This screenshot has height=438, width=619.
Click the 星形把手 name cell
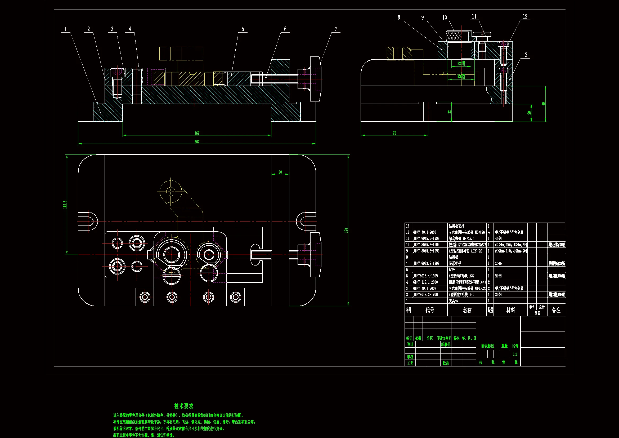[x=455, y=263]
